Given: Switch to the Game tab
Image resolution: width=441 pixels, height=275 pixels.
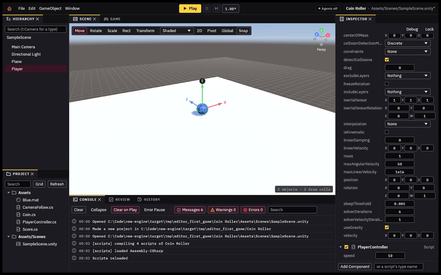Looking at the screenshot, I should (x=112, y=19).
